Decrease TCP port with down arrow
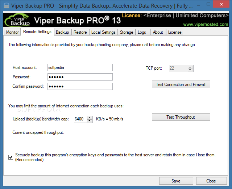This screenshot has height=189, width=232. point(190,70)
